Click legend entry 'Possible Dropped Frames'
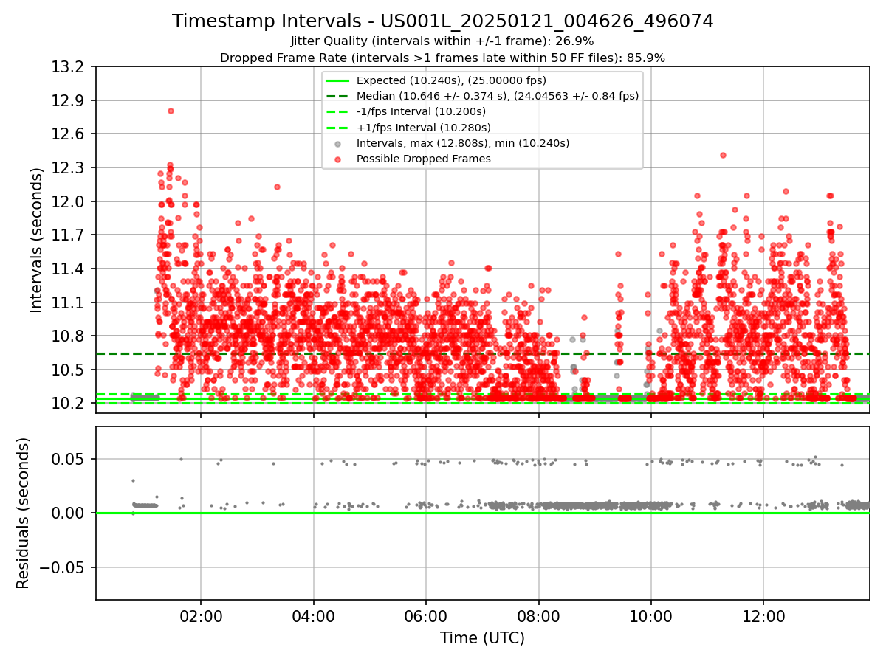This screenshot has width=886, height=664. coord(423,159)
